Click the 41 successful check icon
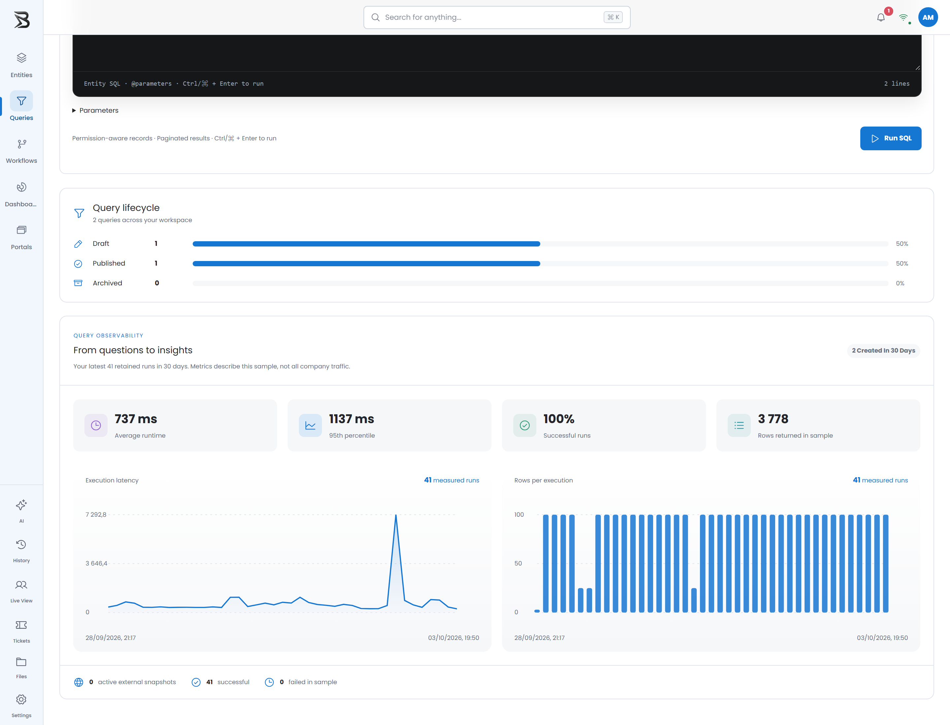 point(196,682)
